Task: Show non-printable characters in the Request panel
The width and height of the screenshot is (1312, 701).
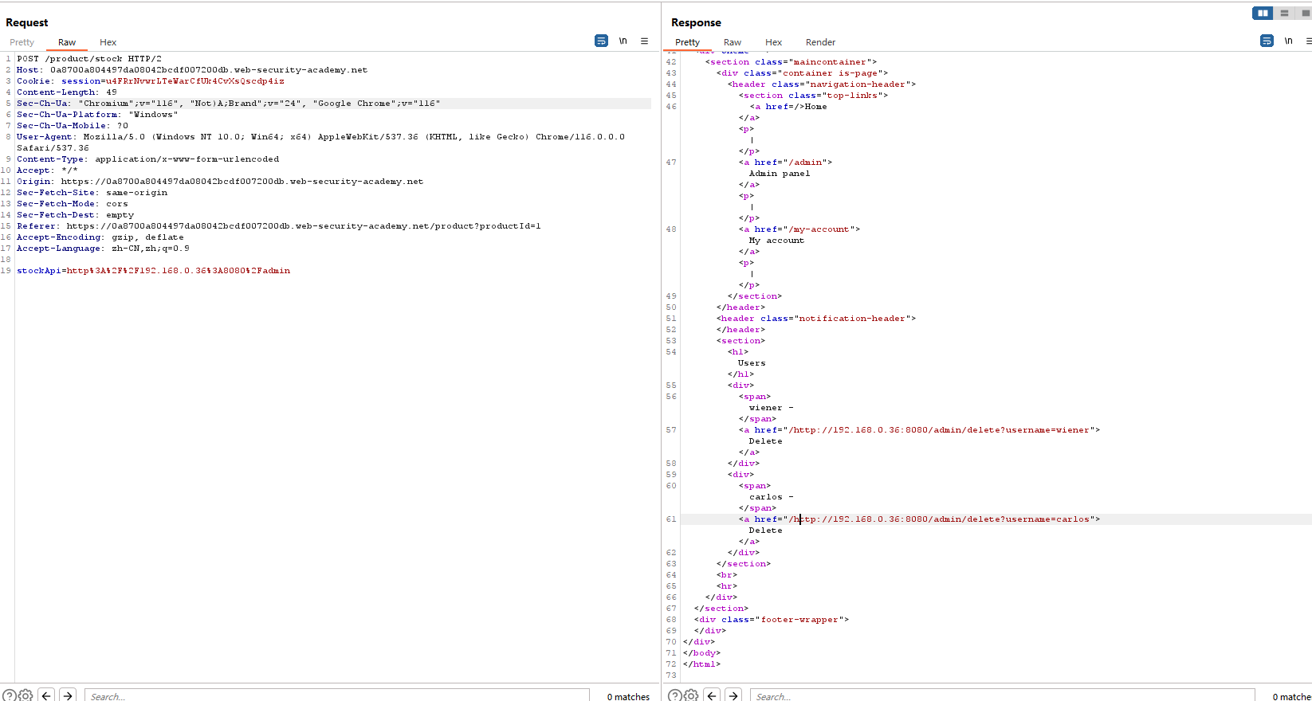Action: (623, 41)
